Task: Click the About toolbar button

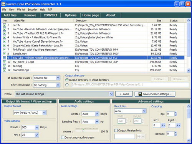Action: click(111, 15)
